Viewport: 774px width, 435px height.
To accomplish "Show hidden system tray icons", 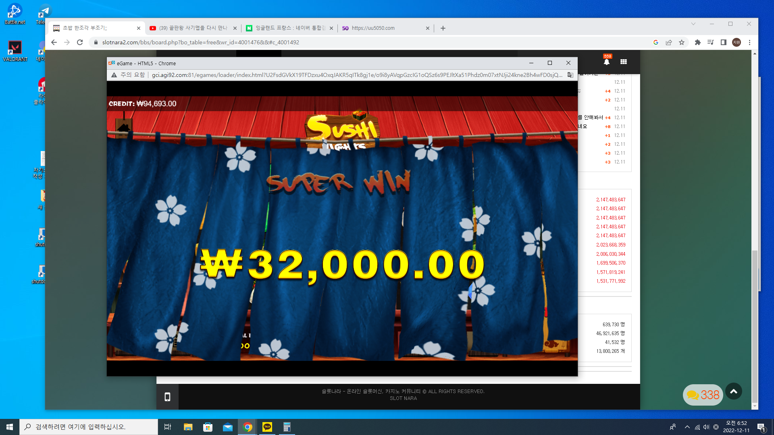I will tap(687, 427).
